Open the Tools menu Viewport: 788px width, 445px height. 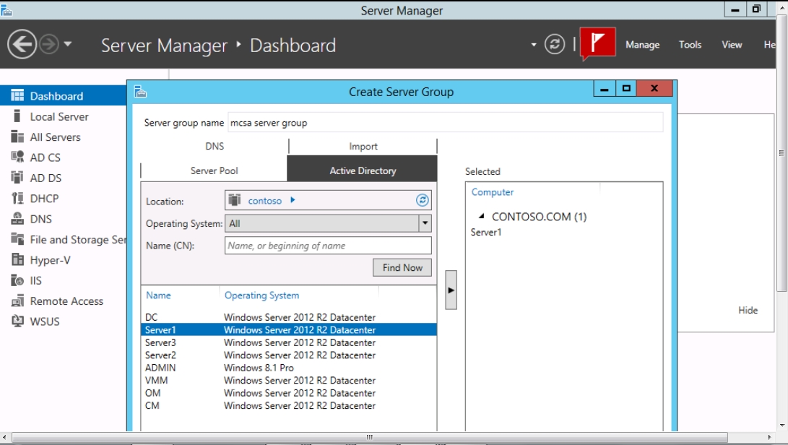tap(690, 44)
